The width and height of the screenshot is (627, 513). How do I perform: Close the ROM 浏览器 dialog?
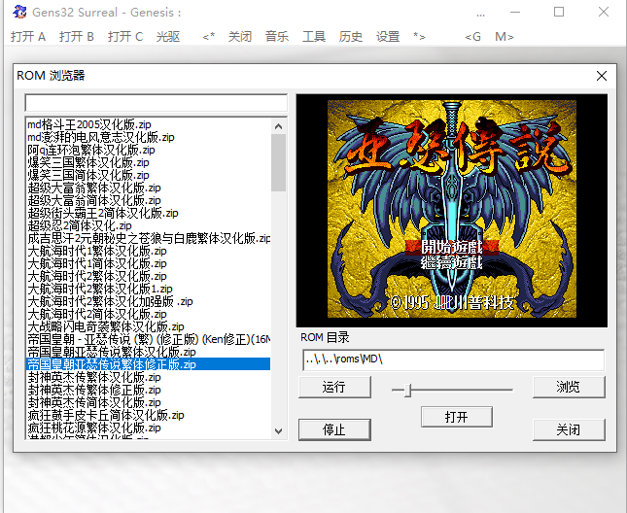pos(601,76)
